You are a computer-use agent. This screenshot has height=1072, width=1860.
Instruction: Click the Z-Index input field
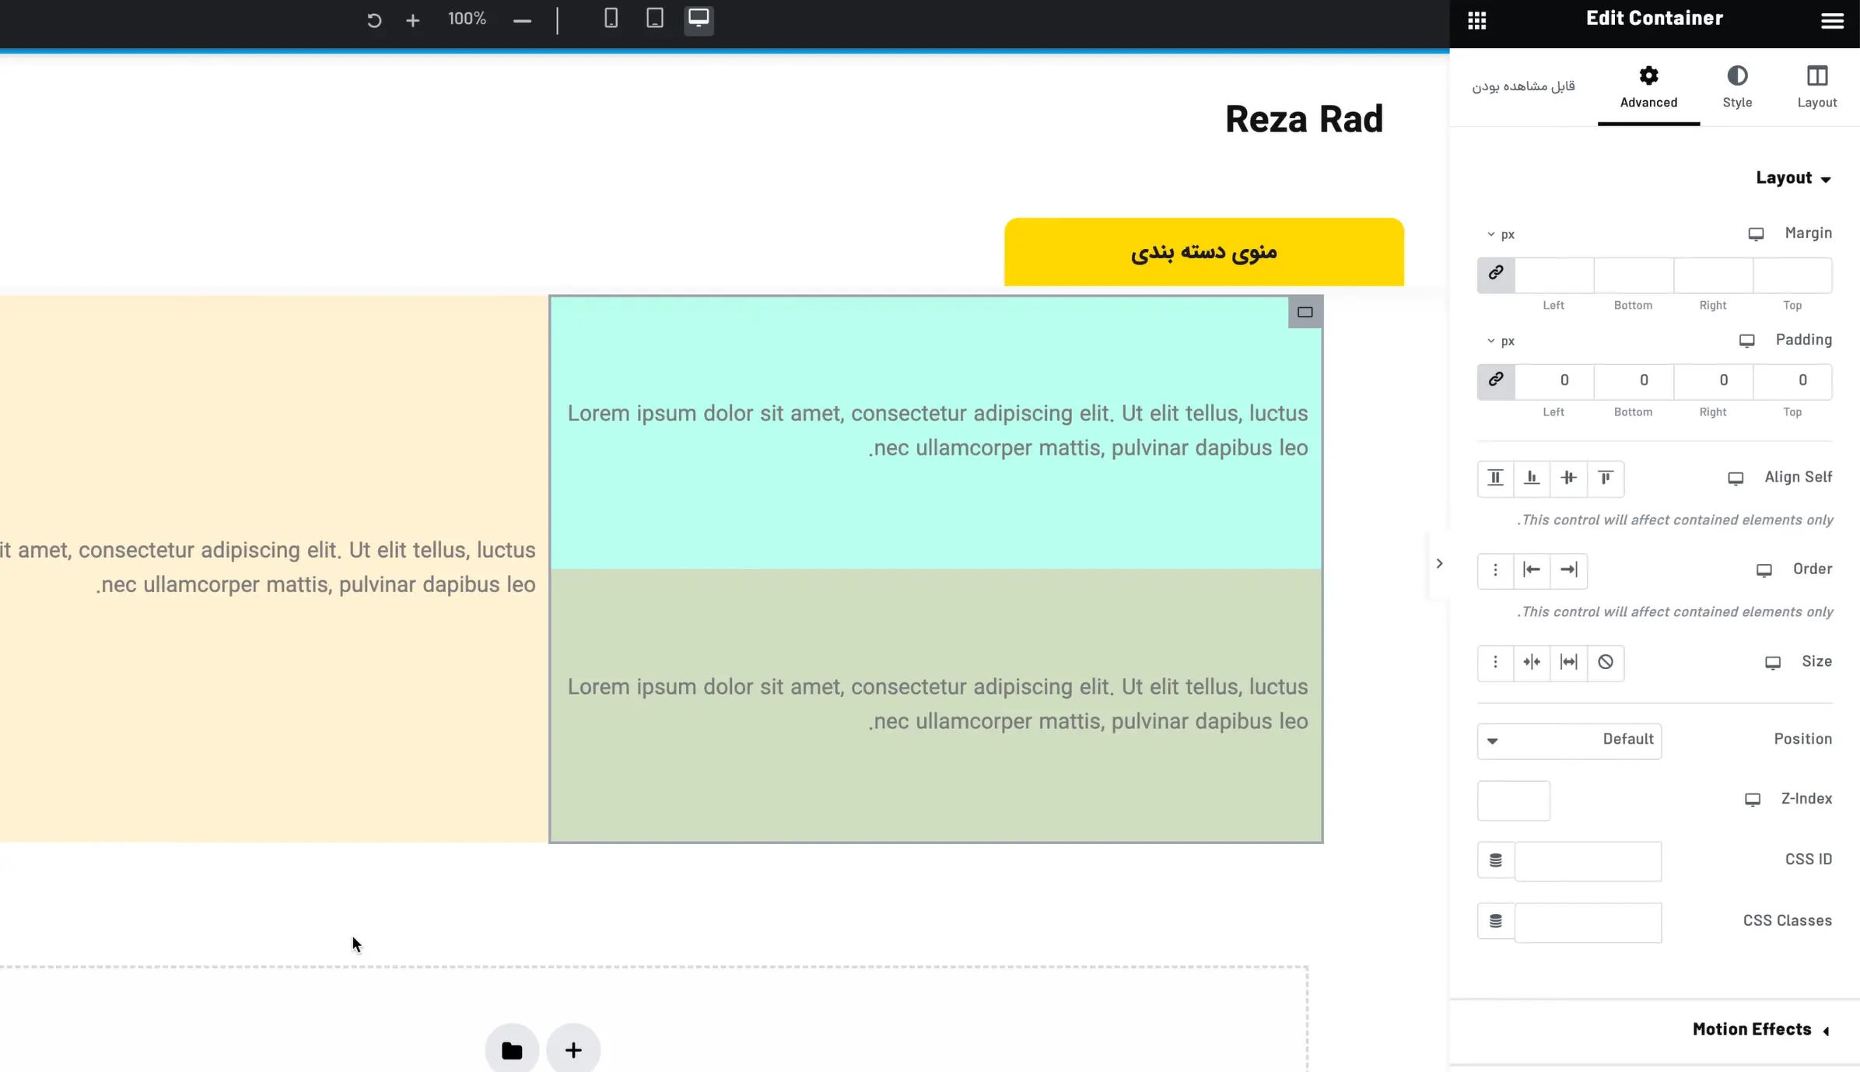(x=1513, y=800)
